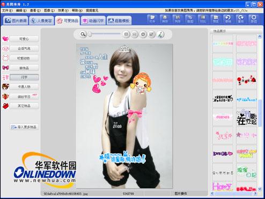Screen dimensions: 265x199
Task: Click the rotate arrows icon above canvas
Action: pyautogui.click(x=143, y=34)
